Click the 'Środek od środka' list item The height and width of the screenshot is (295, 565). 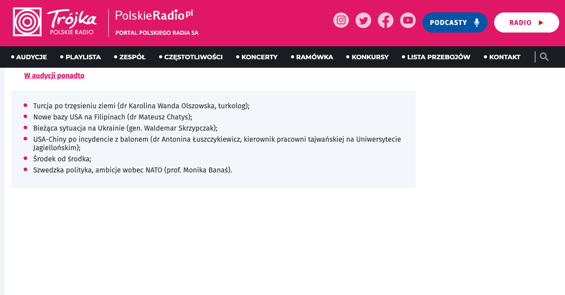[x=62, y=159]
